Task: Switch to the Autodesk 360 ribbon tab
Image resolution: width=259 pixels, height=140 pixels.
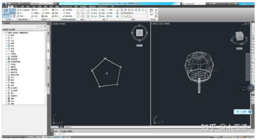Action: (67, 7)
